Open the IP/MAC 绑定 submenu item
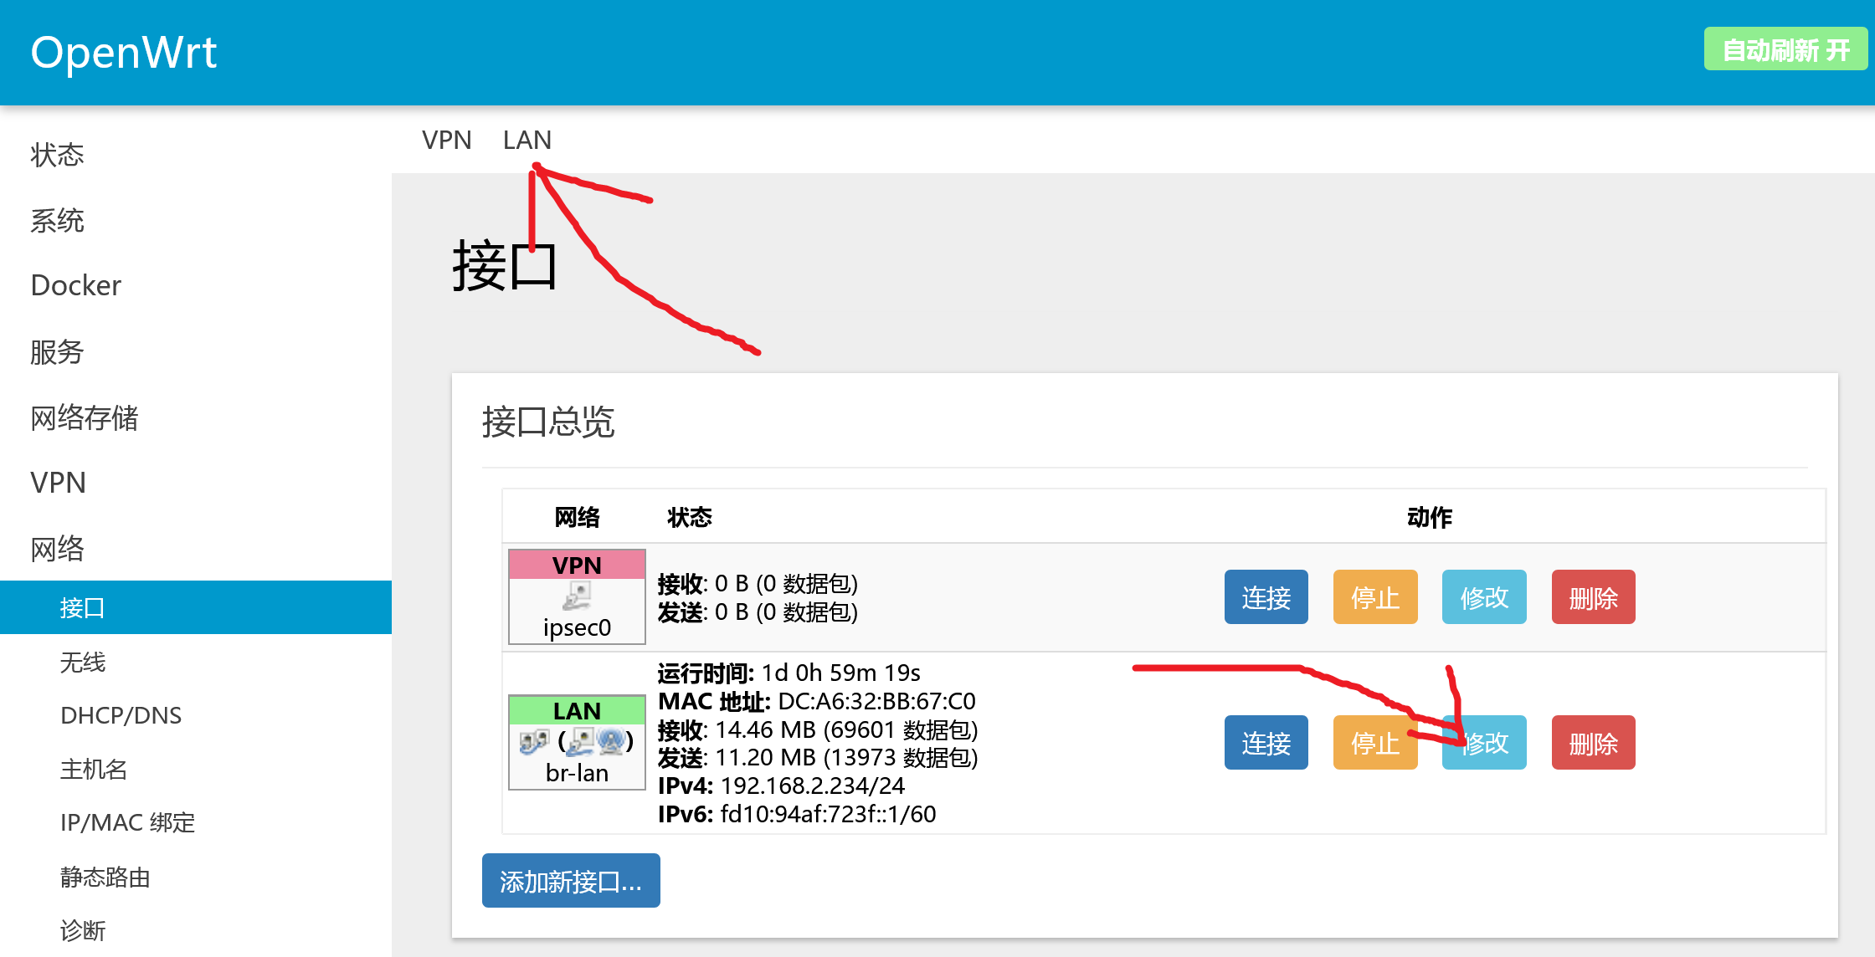This screenshot has width=1875, height=957. pyautogui.click(x=127, y=822)
